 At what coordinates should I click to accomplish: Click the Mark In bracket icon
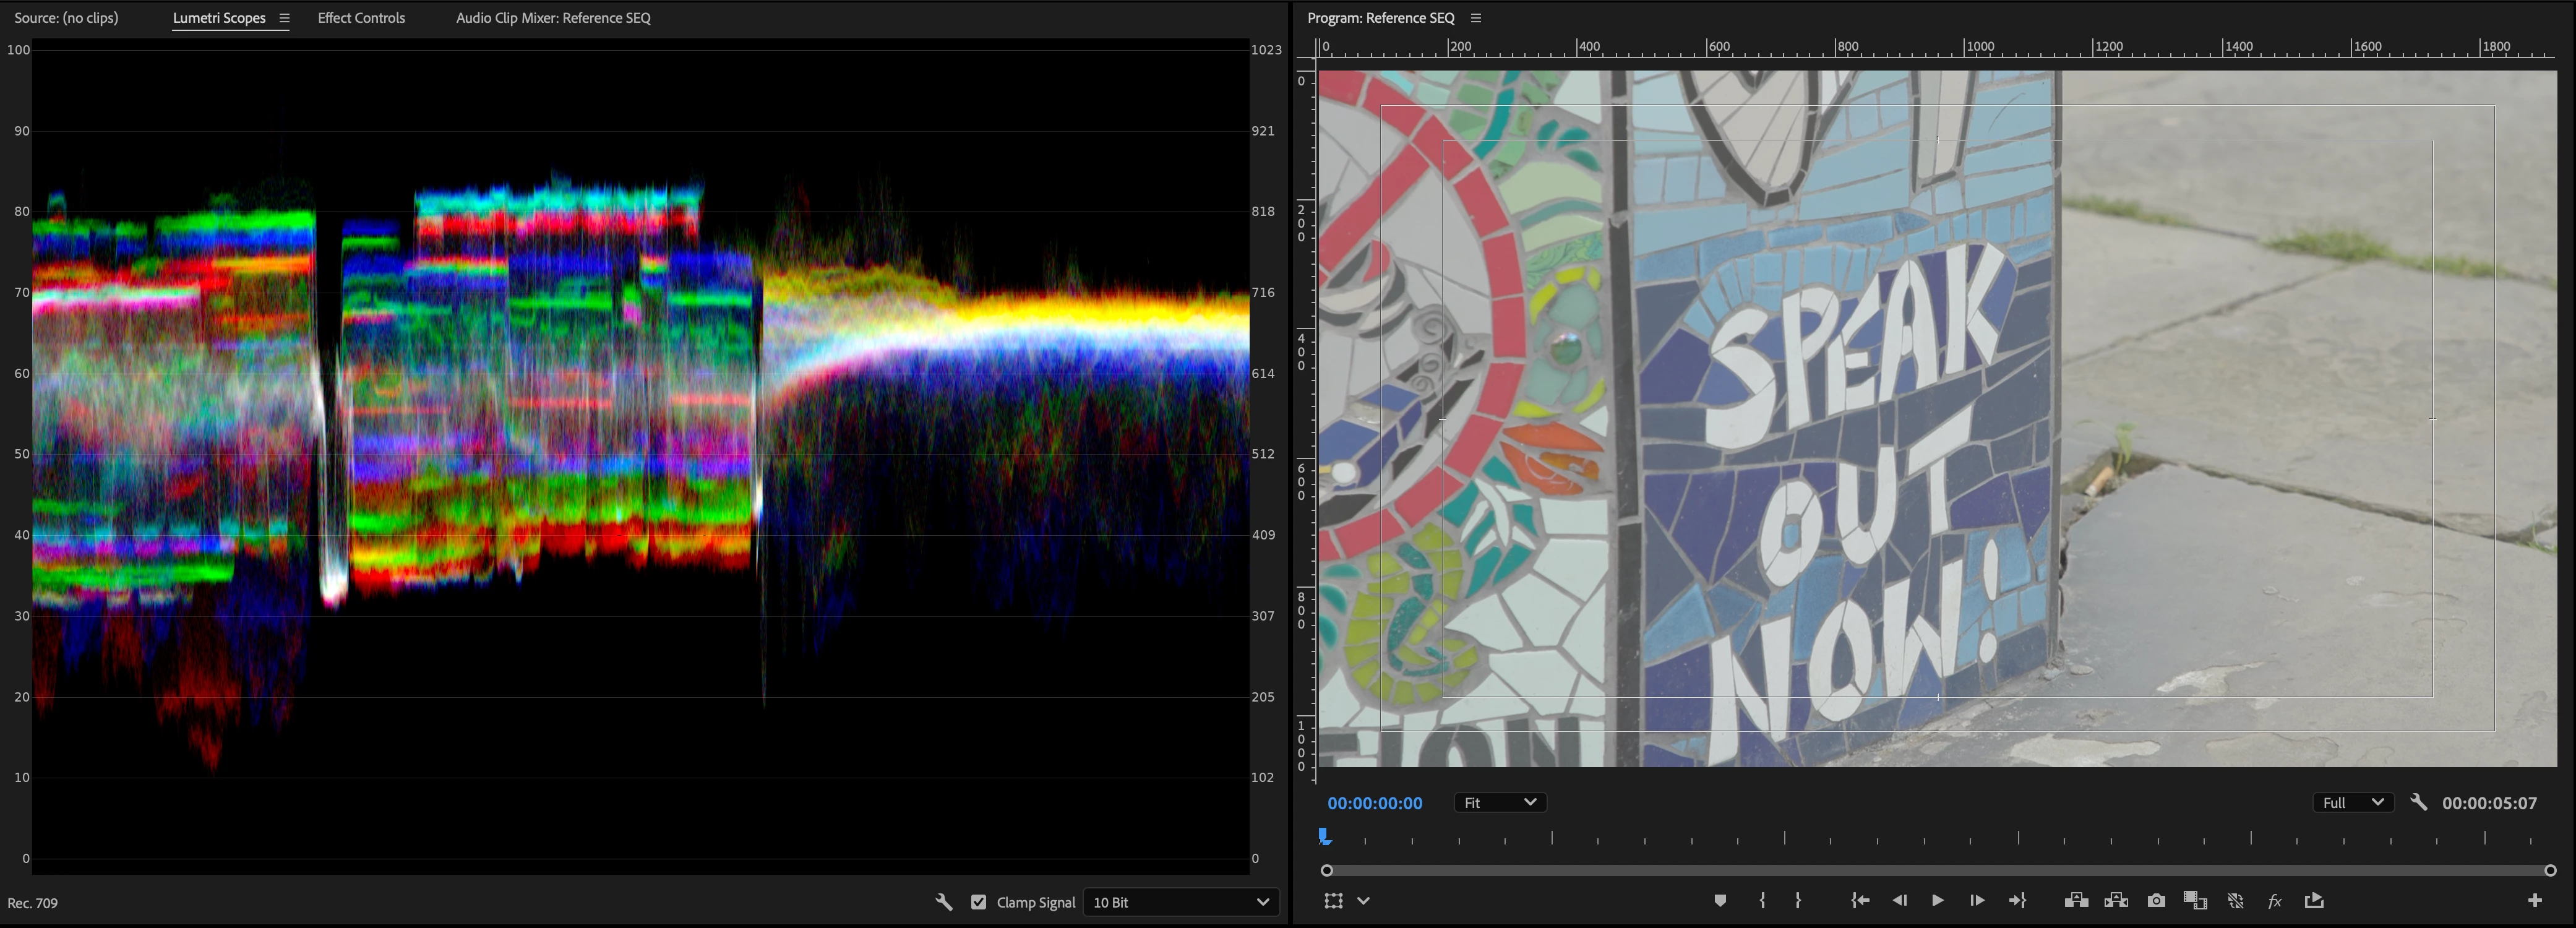(x=1762, y=901)
